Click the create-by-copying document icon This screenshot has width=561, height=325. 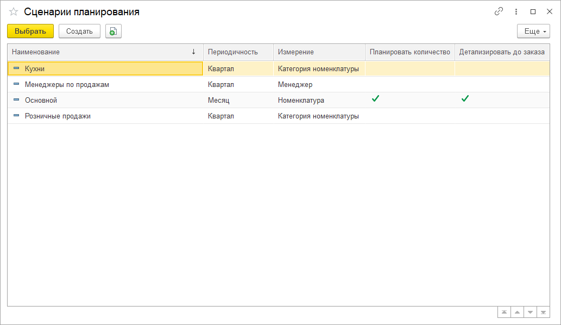pyautogui.click(x=113, y=32)
